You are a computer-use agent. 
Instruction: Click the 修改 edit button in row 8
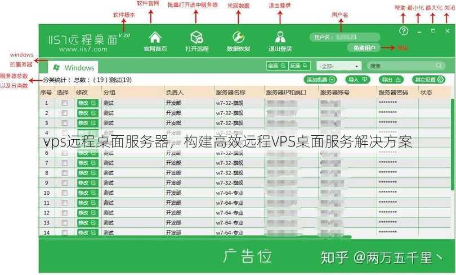[x=87, y=173]
